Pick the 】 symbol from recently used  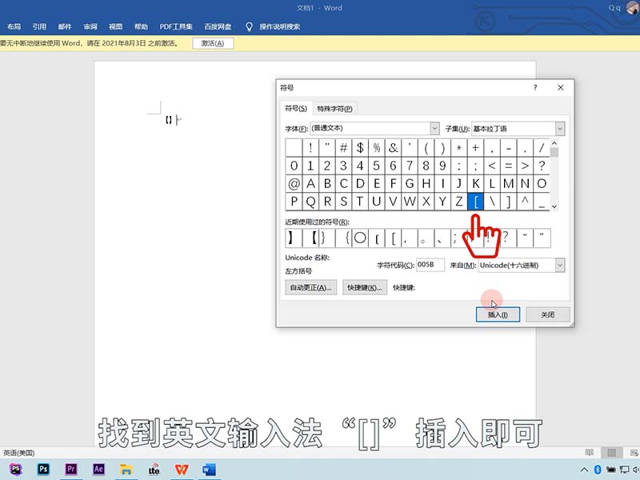coord(294,238)
